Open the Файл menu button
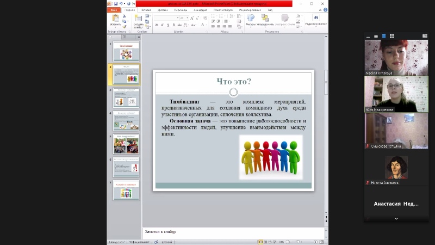 (114, 10)
